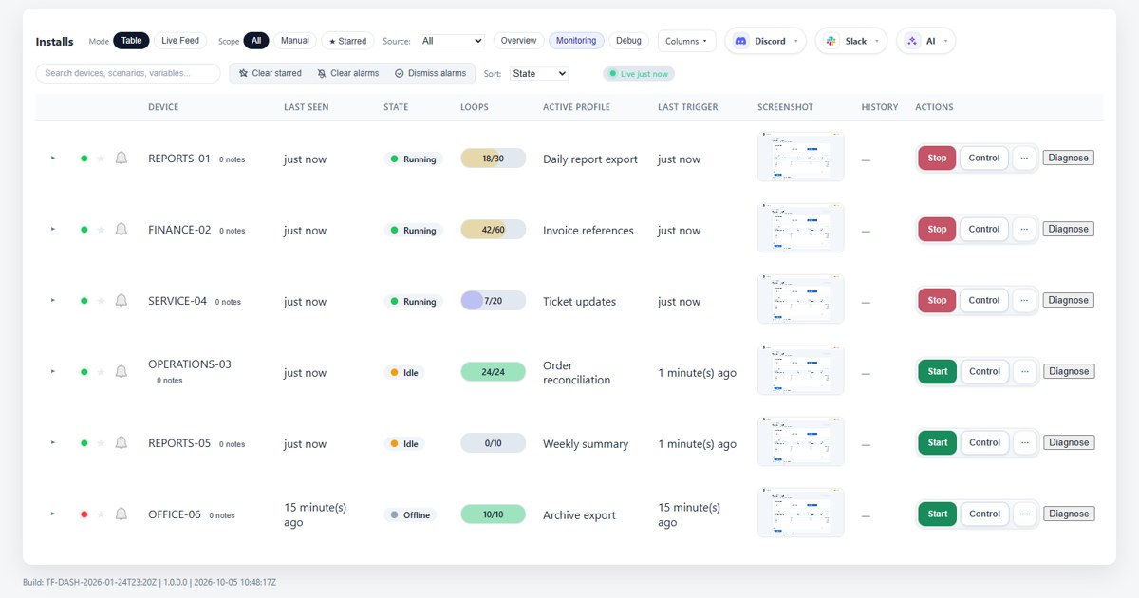Image resolution: width=1139 pixels, height=598 pixels.
Task: Expand the FINANCE-02 row details
Action: click(x=53, y=230)
